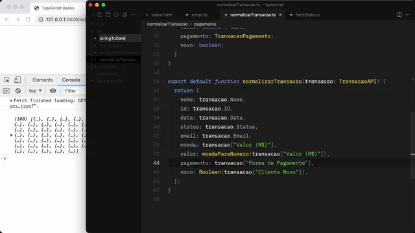415x233 pixels.
Task: Open tsconfig.json in the explorer tree
Action: (x=109, y=81)
